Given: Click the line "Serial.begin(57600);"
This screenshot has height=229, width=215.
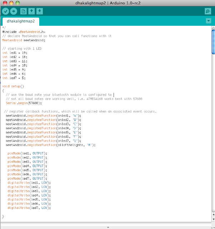Looking at the screenshot, I should [24, 103].
